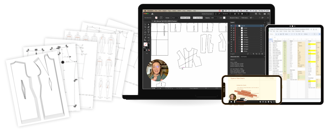Pause the screen recording
The width and height of the screenshot is (331, 131).
point(235,14)
